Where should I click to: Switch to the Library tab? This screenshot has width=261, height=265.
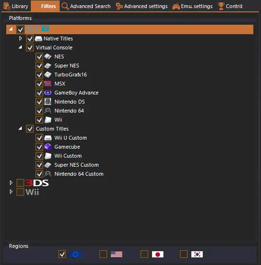(16, 6)
